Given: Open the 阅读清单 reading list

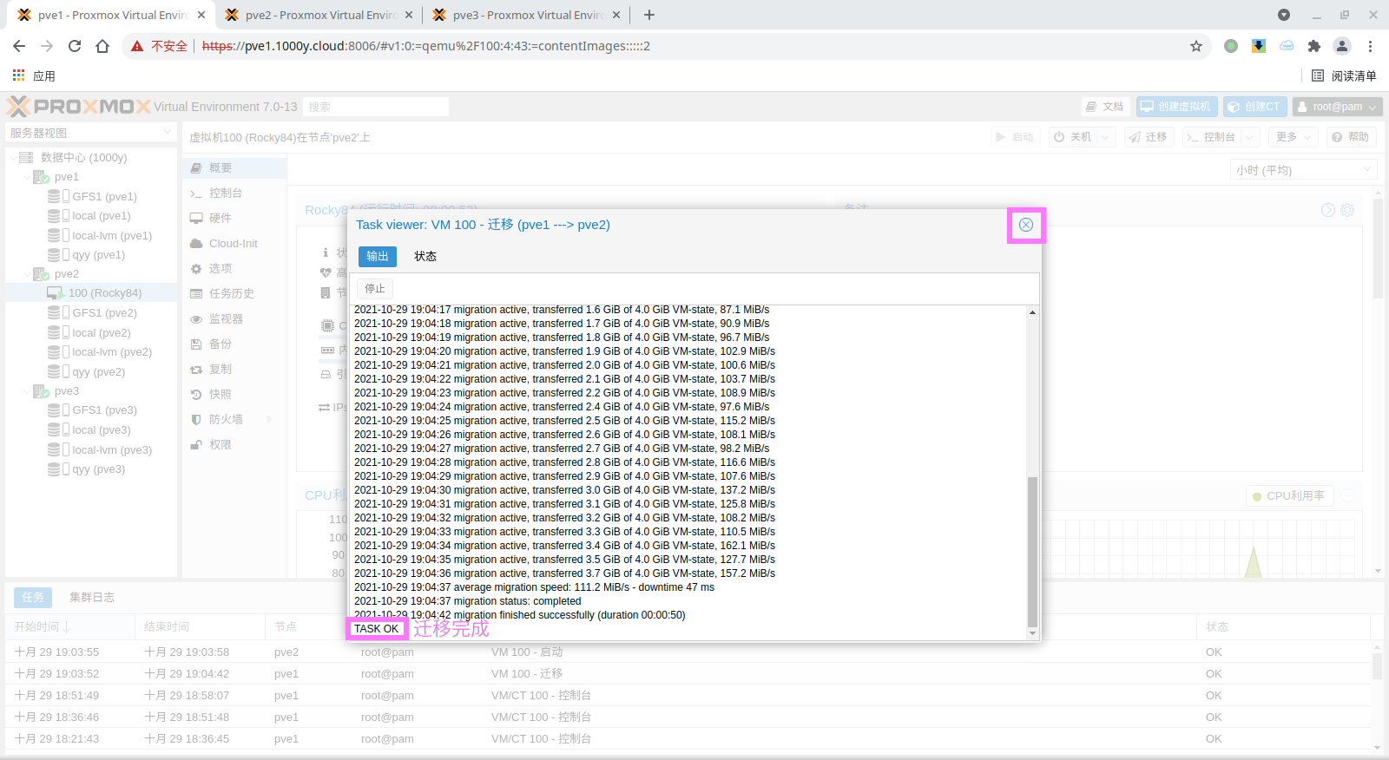Looking at the screenshot, I should 1344,75.
